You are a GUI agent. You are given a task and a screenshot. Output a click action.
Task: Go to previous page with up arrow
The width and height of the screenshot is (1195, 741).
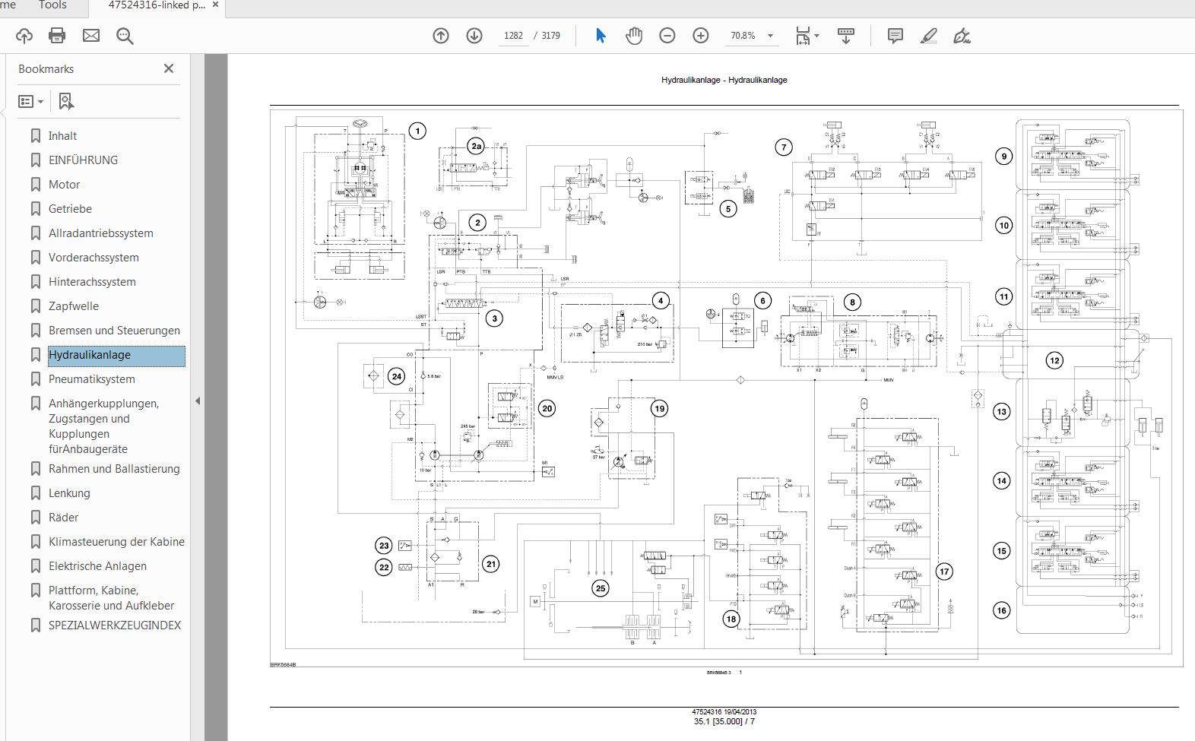(441, 36)
